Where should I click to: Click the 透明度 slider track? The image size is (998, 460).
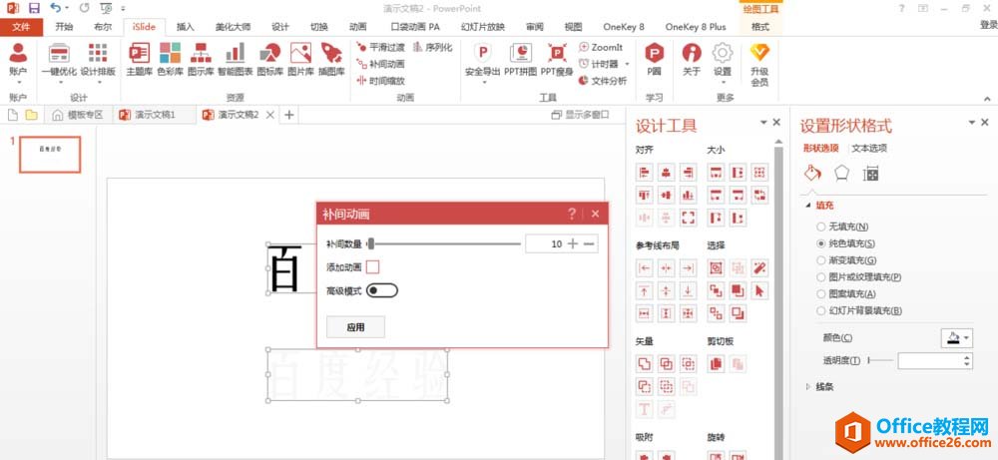pos(881,361)
